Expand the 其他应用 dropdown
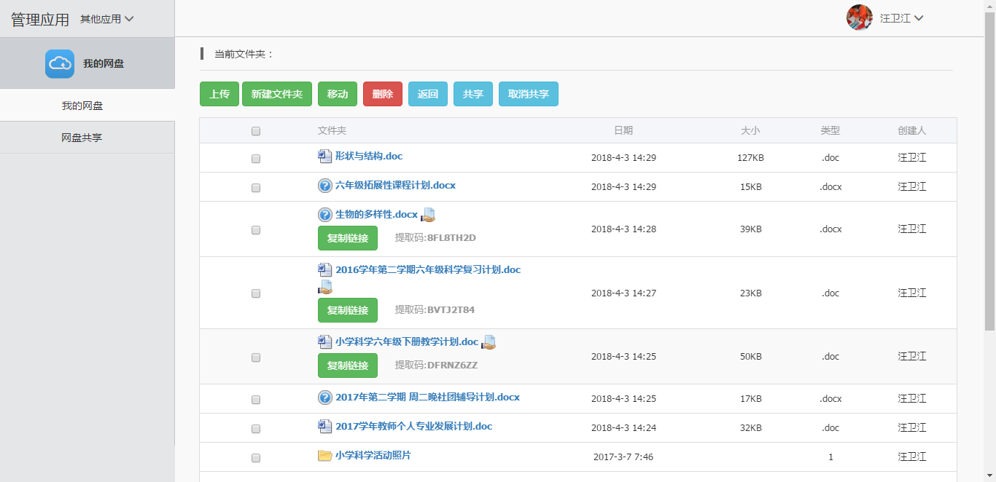The height and width of the screenshot is (482, 996). click(107, 19)
